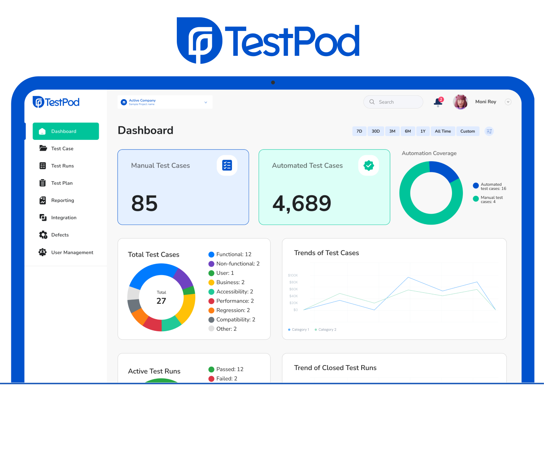Open the filter settings icon

point(489,131)
